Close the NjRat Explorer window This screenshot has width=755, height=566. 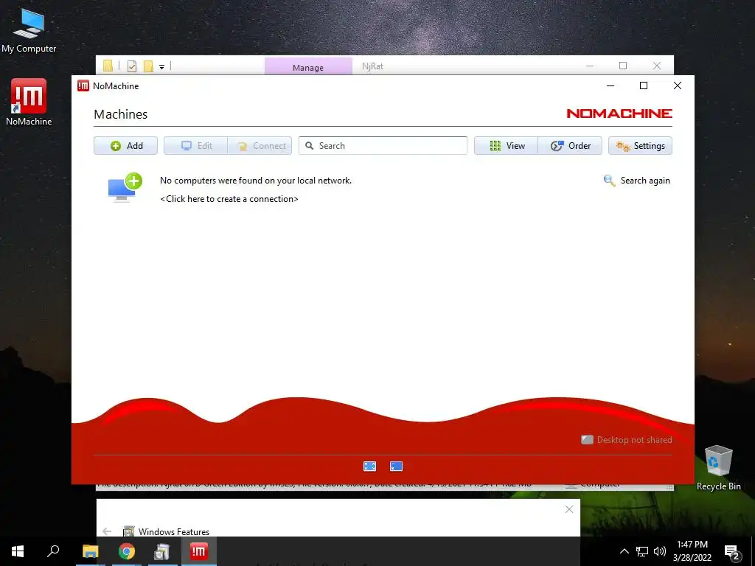[x=657, y=66]
